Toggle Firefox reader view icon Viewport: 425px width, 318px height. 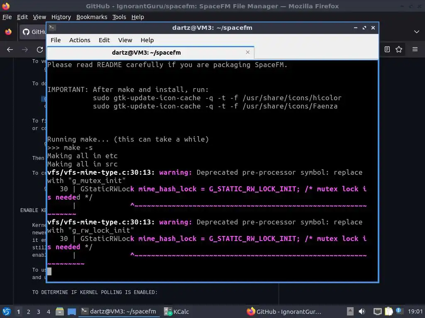point(387,49)
